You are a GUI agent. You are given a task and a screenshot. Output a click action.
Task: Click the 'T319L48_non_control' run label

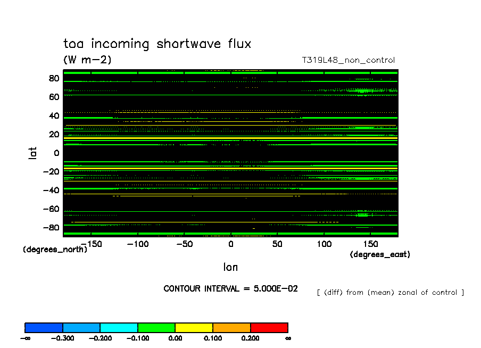348,60
